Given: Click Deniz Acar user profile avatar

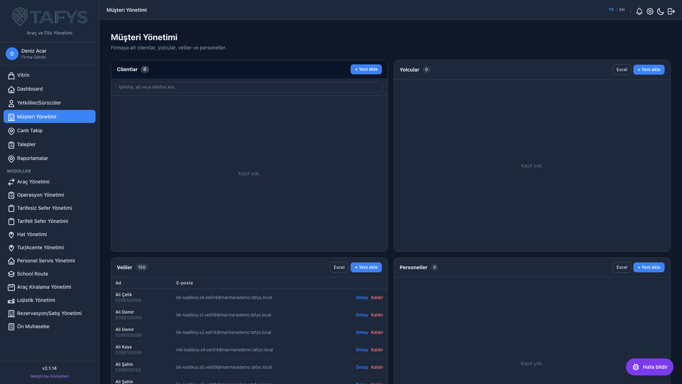Looking at the screenshot, I should 12,54.
